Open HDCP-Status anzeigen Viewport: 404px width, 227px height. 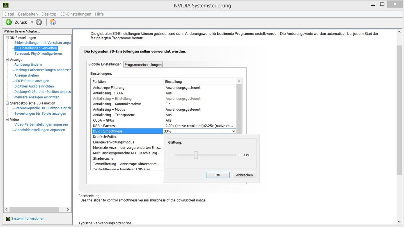32,81
